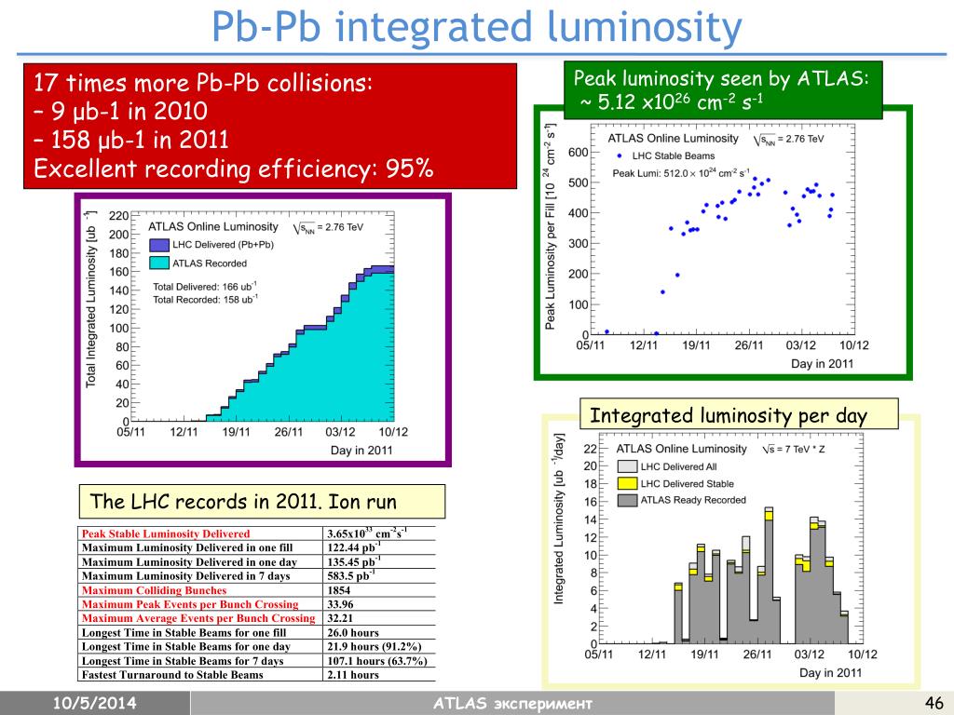Click the 'Maximum Colliding Bunches' row label
Image resolution: width=954 pixels, height=715 pixels.
pos(154,590)
